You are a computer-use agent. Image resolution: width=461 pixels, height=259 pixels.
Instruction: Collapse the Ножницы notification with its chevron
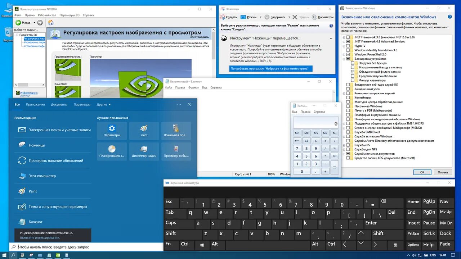click(331, 38)
